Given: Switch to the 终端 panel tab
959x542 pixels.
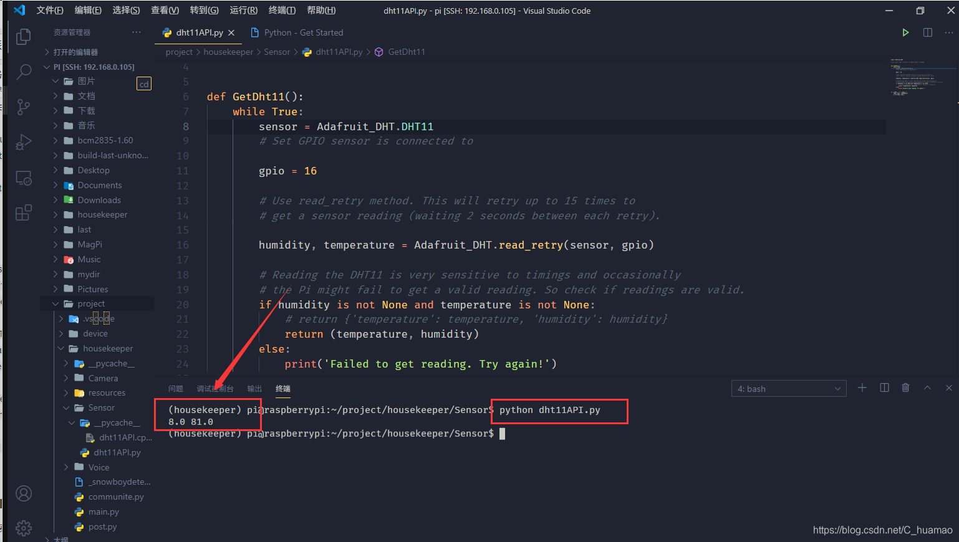Looking at the screenshot, I should click(x=283, y=389).
